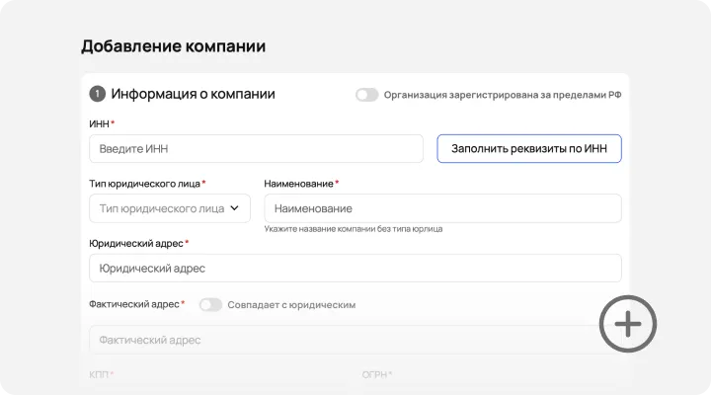The width and height of the screenshot is (711, 395).
Task: Select the 'Юридический адрес' input field
Action: [x=355, y=268]
